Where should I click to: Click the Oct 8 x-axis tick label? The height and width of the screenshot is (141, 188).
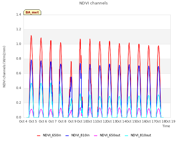(62, 121)
